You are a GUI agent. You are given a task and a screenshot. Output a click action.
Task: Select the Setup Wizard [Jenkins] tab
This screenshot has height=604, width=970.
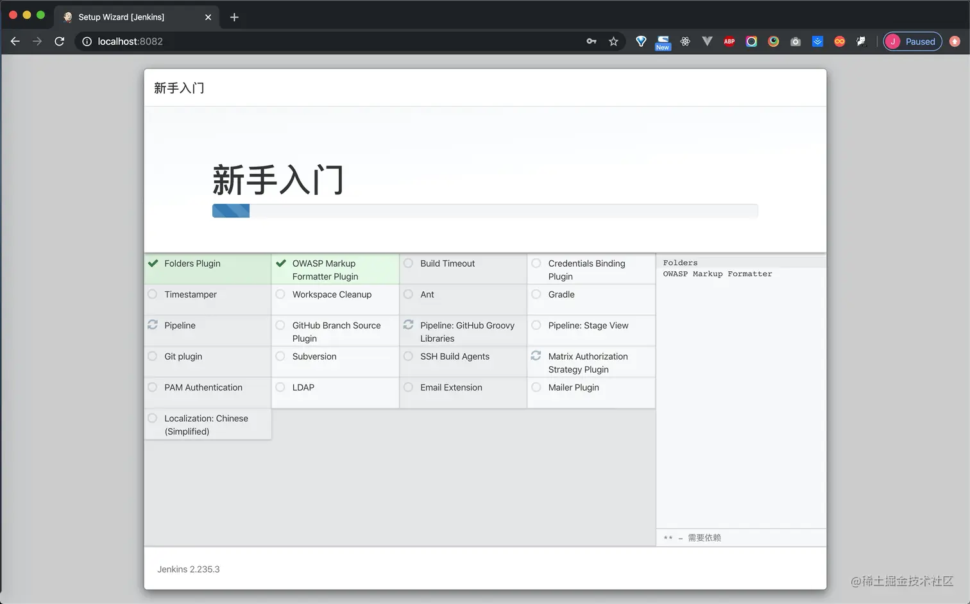pos(137,17)
